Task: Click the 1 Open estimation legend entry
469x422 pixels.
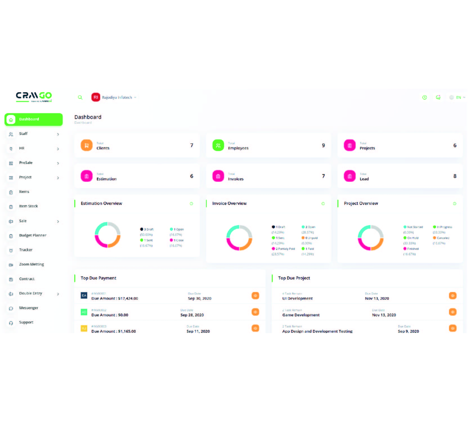Action: (x=177, y=229)
